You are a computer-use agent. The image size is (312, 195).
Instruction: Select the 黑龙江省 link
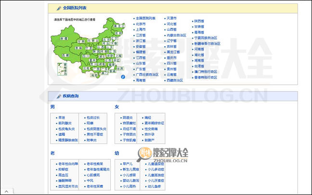click(173, 52)
